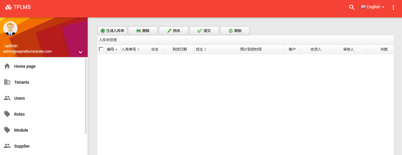Sort by the 货主 column header
The width and height of the screenshot is (402, 155).
click(217, 49)
